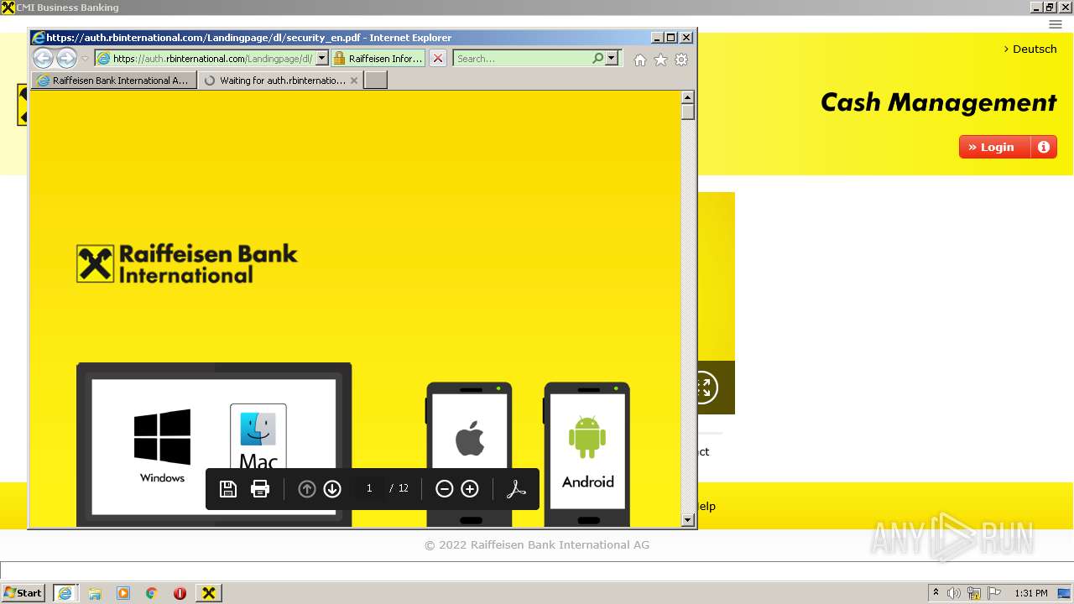Viewport: 1074px width, 604px height.
Task: Open Internet Explorer from the taskbar
Action: (65, 593)
